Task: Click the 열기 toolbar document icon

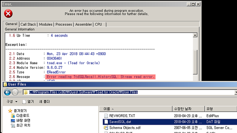Action: point(24,102)
